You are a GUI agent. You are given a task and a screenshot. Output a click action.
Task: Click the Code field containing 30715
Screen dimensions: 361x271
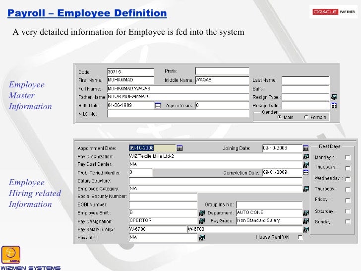(x=130, y=72)
